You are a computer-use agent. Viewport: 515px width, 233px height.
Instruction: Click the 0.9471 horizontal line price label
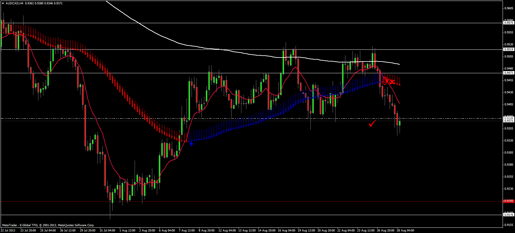pyautogui.click(x=509, y=73)
